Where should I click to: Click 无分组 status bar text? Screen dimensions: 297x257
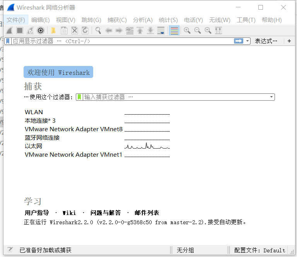(185, 250)
